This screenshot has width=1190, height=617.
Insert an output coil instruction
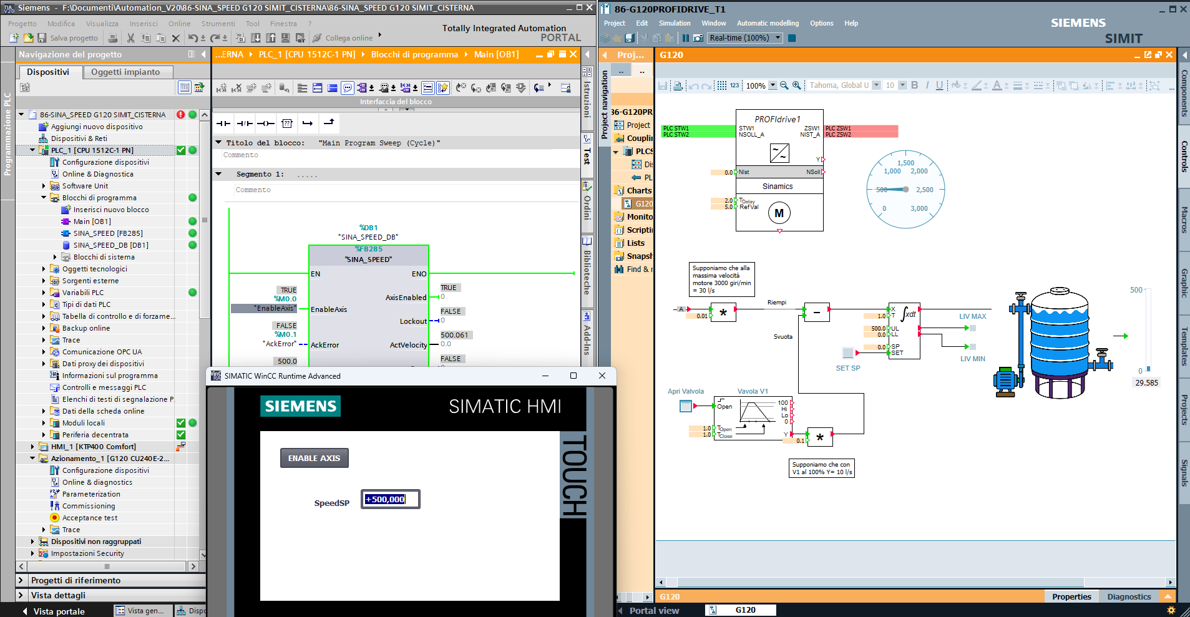266,124
